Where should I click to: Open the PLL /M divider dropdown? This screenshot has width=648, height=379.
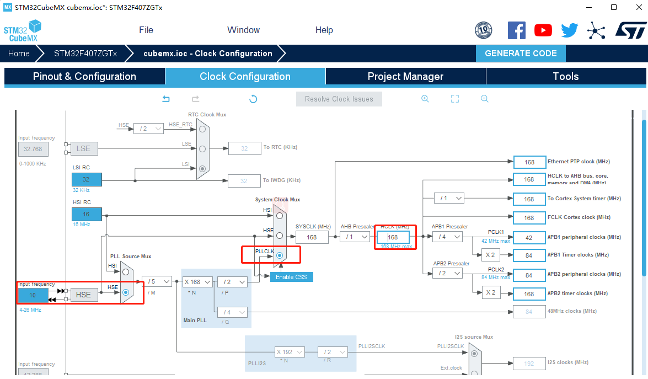[x=157, y=281]
